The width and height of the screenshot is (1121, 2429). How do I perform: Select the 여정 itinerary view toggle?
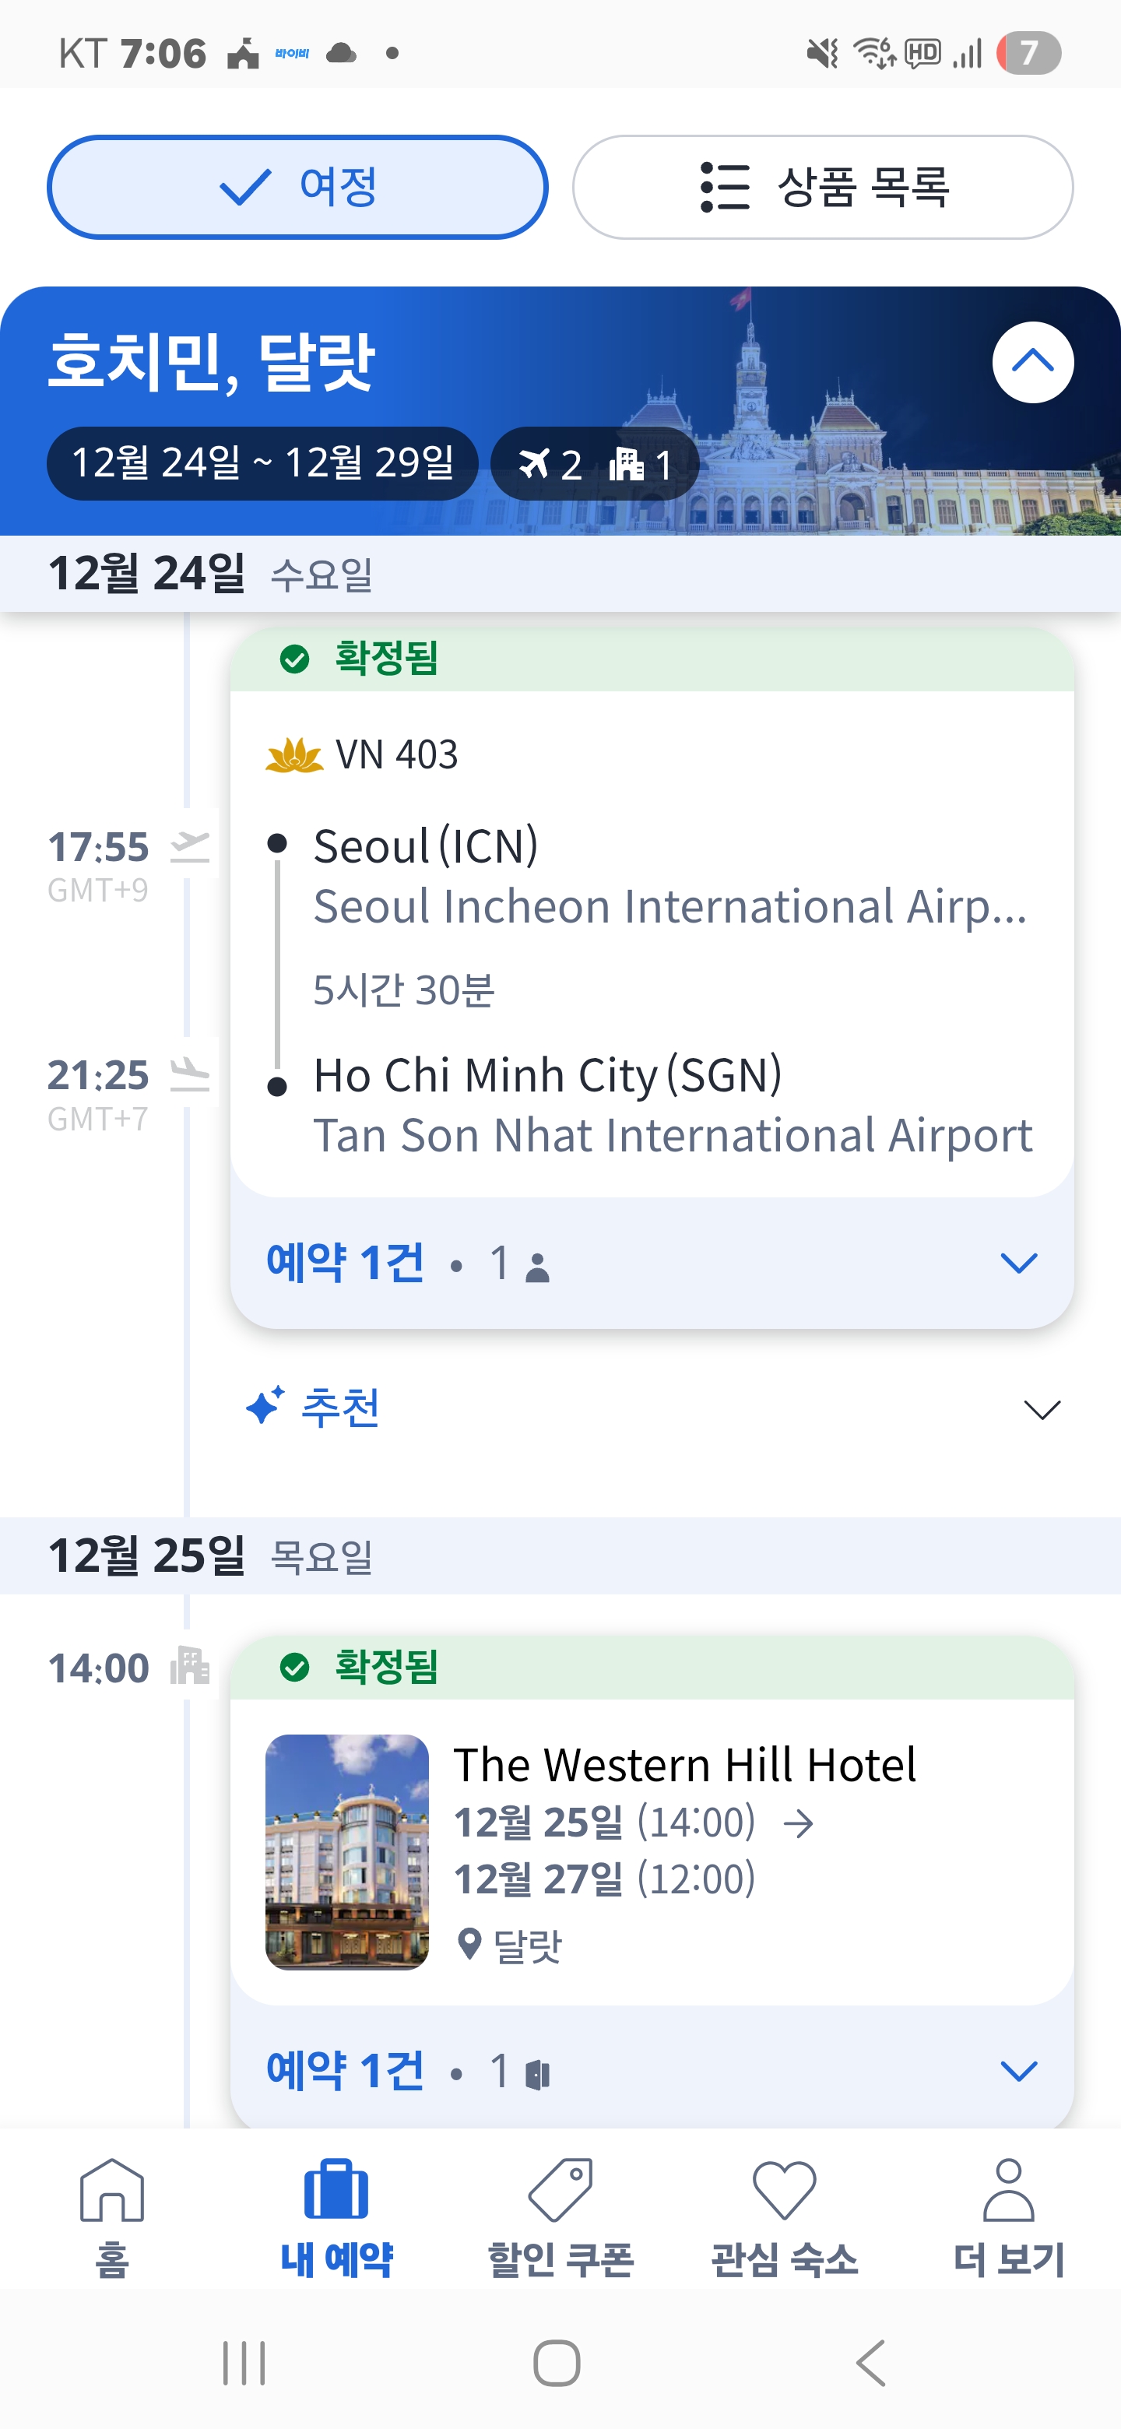[297, 187]
